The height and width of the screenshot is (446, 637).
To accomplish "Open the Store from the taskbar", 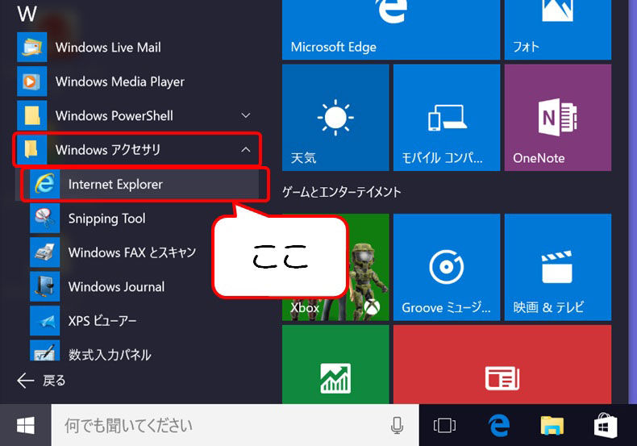I will tap(606, 425).
